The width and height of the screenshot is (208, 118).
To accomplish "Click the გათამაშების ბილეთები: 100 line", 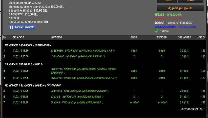I will coord(28,22).
